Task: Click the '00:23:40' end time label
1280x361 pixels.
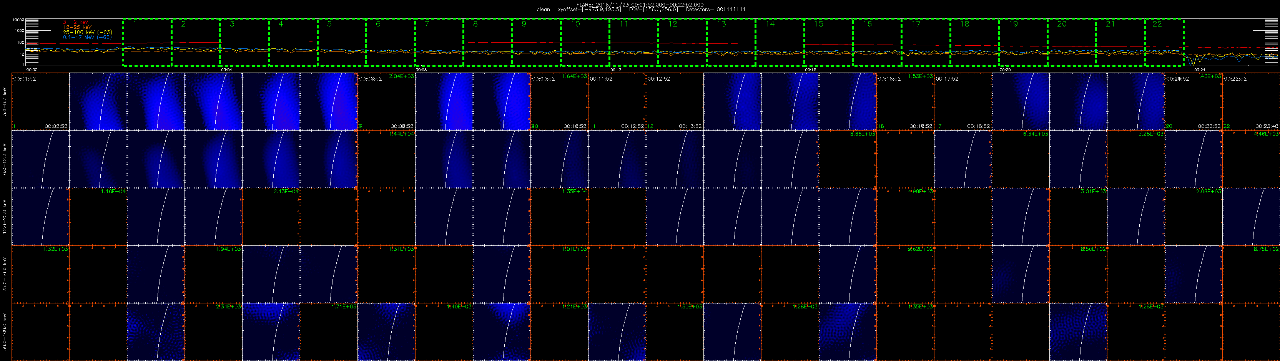Action: click(1267, 126)
